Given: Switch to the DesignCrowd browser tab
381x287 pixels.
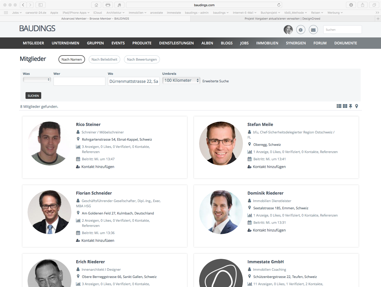Looking at the screenshot, I should click(282, 19).
